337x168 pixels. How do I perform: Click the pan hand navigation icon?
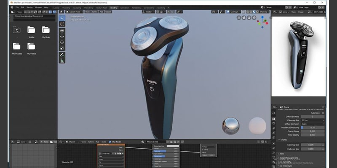[249, 18]
